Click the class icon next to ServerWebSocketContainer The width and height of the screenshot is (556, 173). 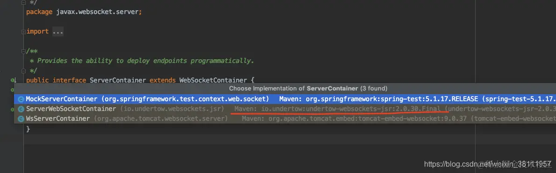pos(21,109)
